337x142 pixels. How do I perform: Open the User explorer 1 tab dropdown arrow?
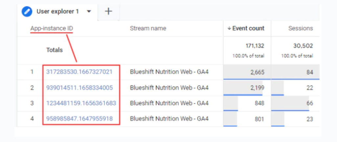89,11
